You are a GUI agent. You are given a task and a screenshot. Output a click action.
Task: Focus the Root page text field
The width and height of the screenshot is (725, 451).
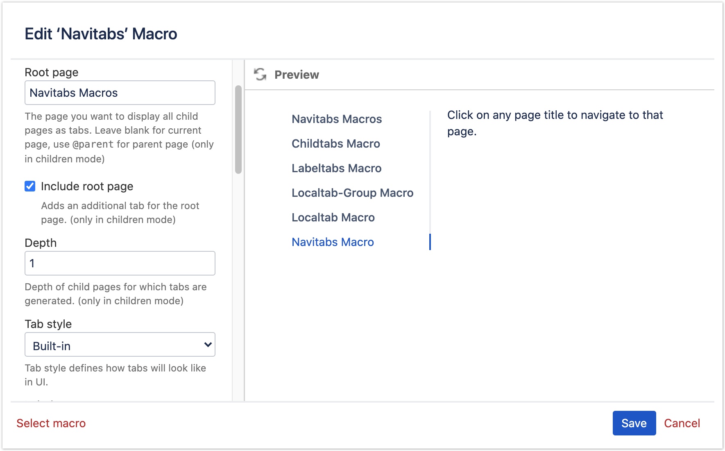120,93
